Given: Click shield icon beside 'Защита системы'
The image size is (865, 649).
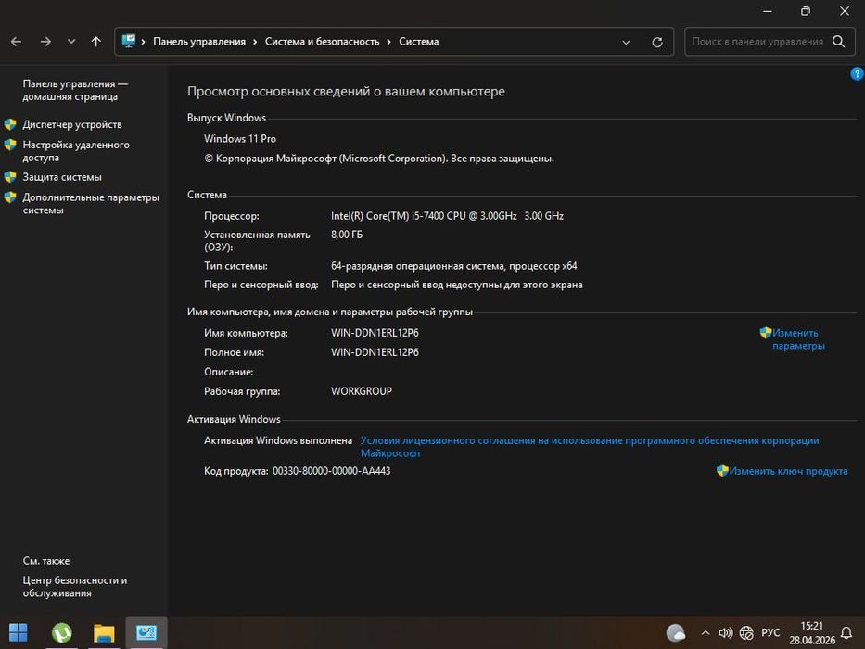Looking at the screenshot, I should [10, 176].
